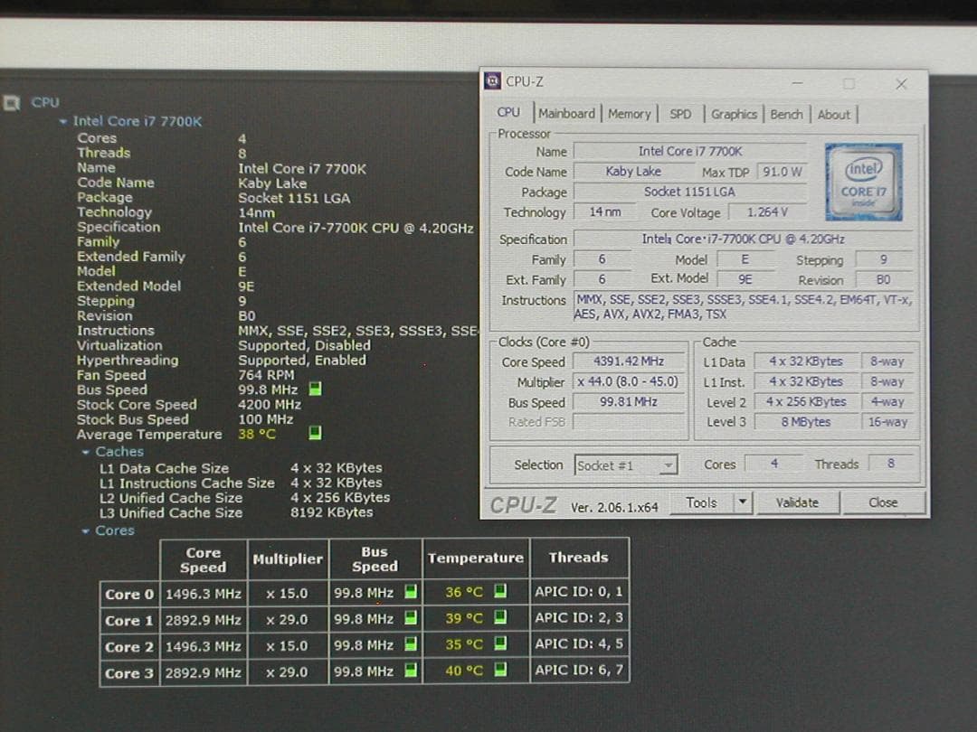
Task: Open the Bench tab
Action: click(786, 113)
